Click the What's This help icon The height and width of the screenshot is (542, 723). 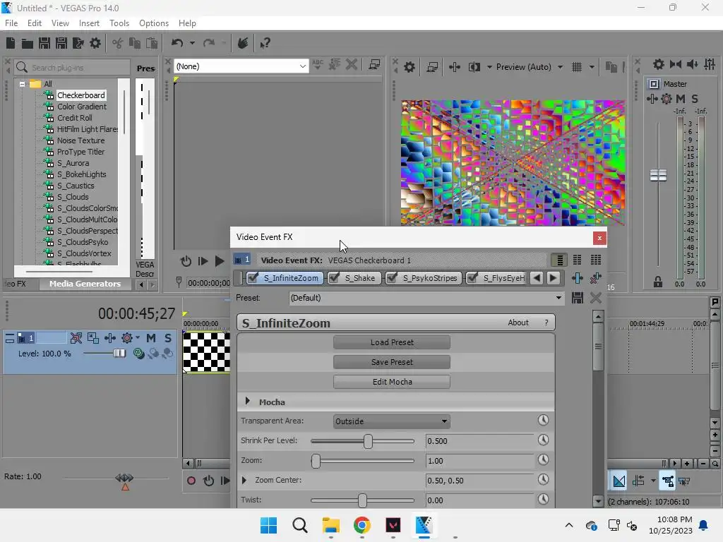pos(265,43)
